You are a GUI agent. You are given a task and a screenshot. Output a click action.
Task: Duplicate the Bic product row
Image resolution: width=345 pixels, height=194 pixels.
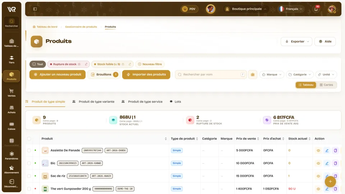point(335,163)
